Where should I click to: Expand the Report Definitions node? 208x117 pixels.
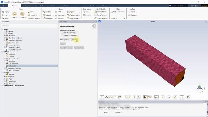point(5,58)
